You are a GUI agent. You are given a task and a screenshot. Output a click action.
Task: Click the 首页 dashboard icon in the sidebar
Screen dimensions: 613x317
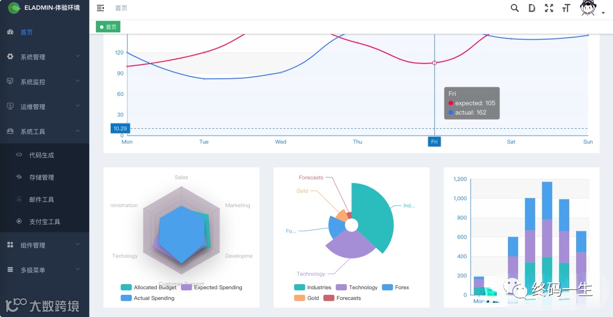coord(11,32)
